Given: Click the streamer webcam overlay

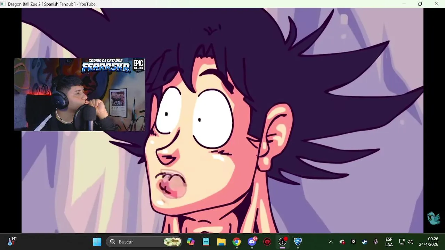Looking at the screenshot, I should click(80, 94).
